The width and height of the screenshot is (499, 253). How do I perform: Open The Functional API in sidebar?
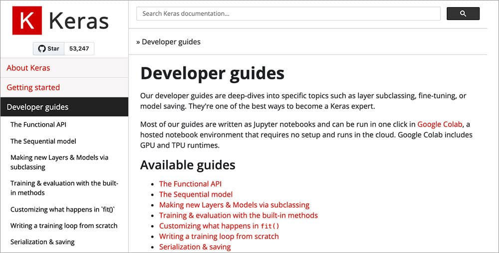[x=38, y=124]
